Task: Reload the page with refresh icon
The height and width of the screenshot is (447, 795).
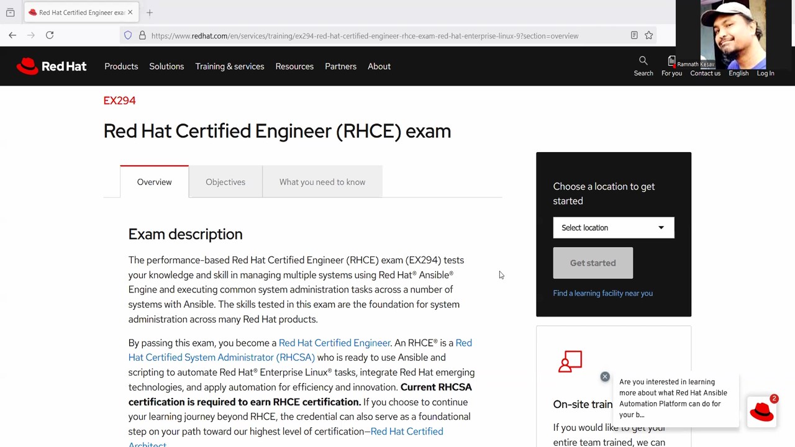Action: tap(50, 35)
